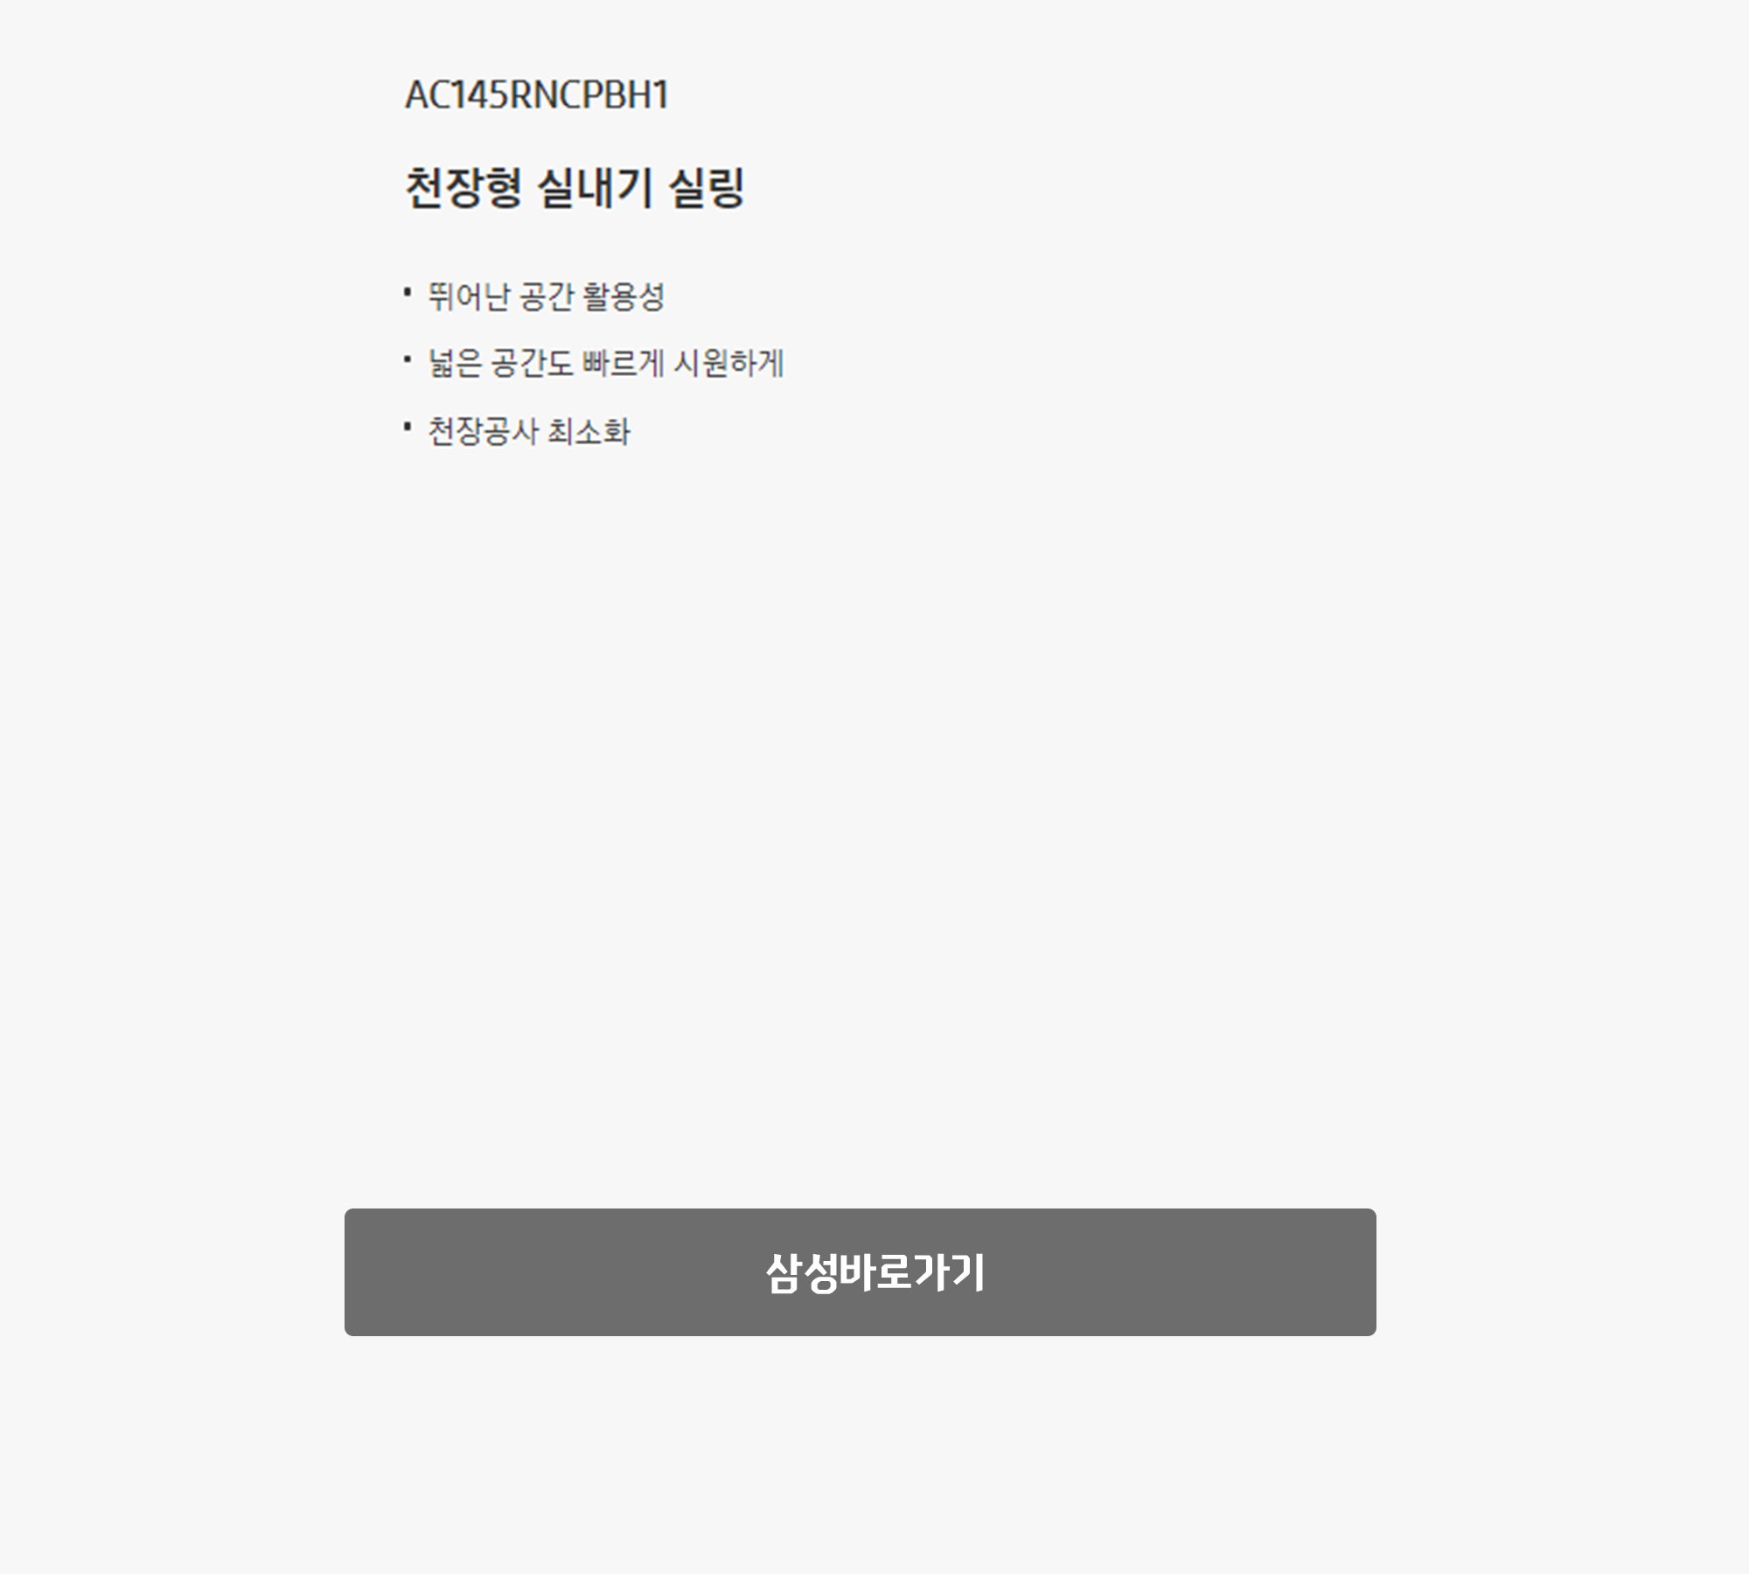Click the word 활용성 in the first bullet

624,296
